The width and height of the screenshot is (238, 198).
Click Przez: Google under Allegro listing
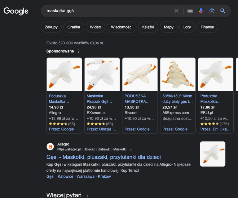[61, 129]
